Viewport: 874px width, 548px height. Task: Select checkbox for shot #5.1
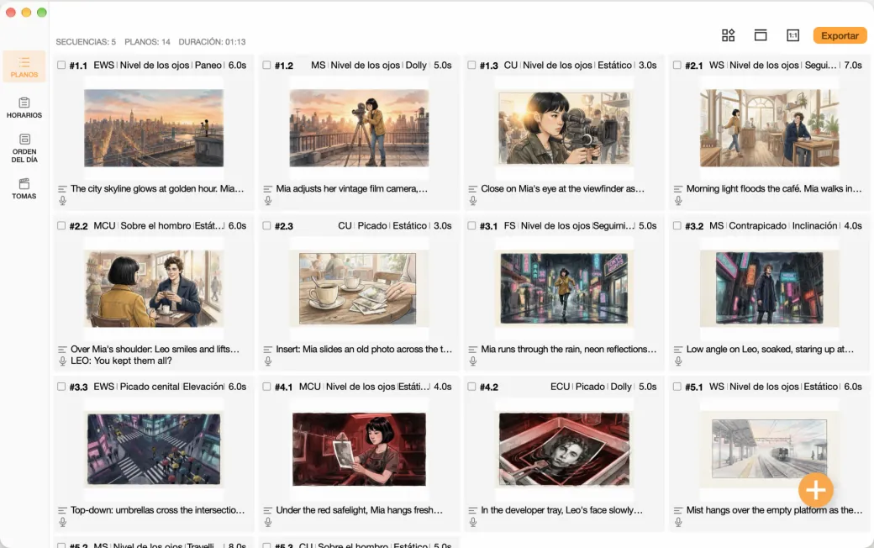[677, 387]
